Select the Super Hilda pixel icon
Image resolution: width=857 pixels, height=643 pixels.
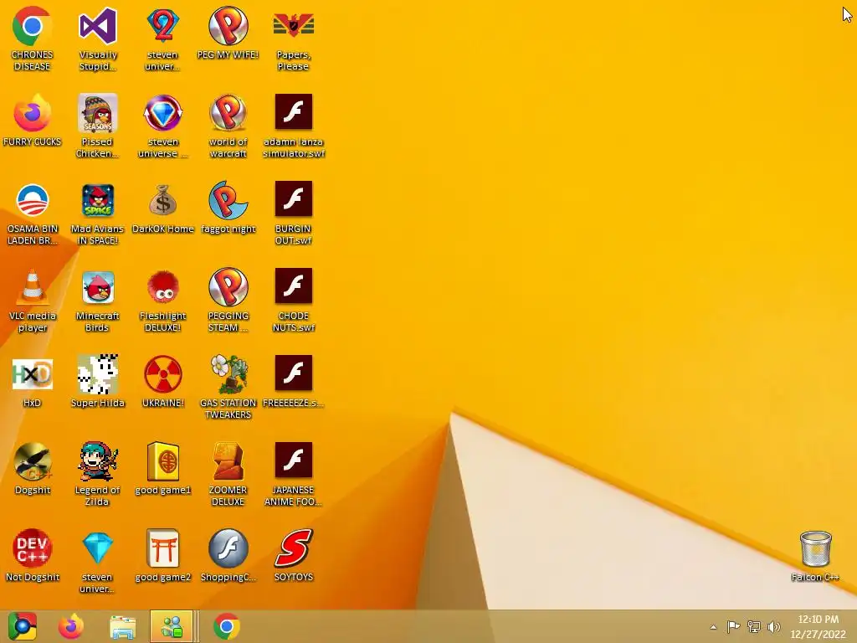click(x=97, y=382)
